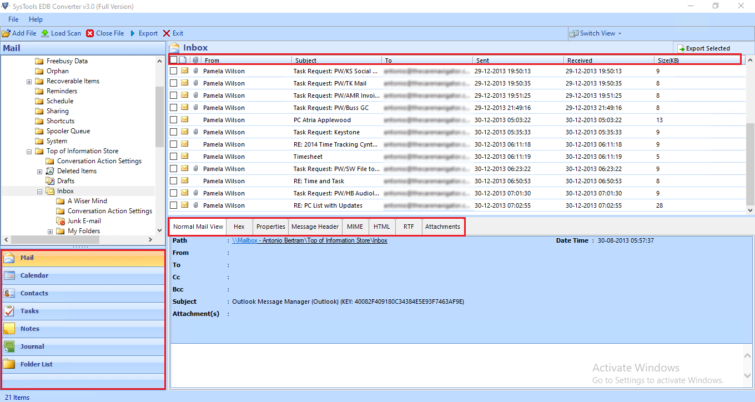Open the Switch View dropdown
Image resolution: width=755 pixels, height=402 pixels.
(x=597, y=33)
